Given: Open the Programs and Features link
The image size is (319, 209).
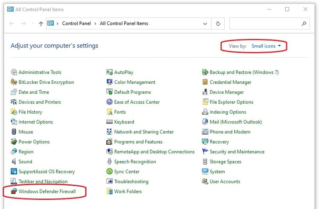Looking at the screenshot, I should [x=138, y=142].
